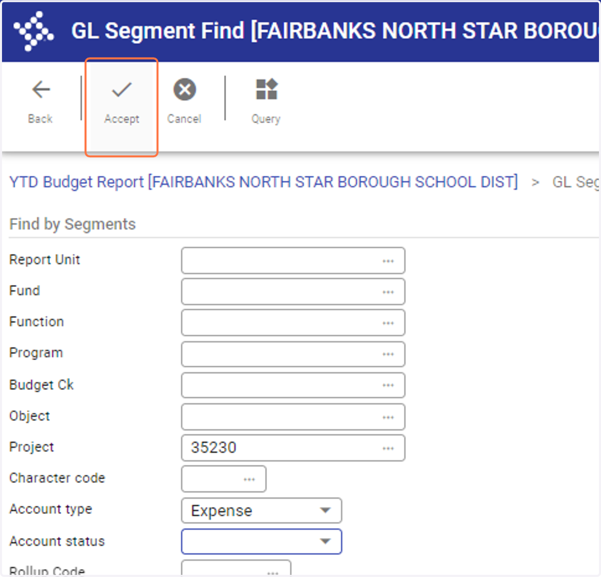Screen dimensions: 601x577
Task: Click into the Rollup Code field
Action: [236, 568]
